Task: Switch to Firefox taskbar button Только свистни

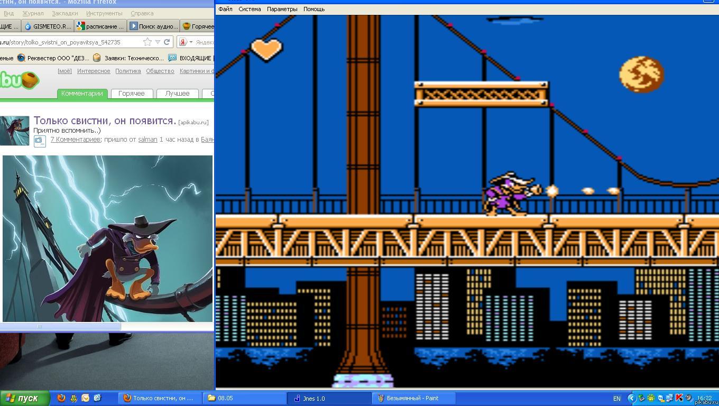Action: (x=160, y=398)
